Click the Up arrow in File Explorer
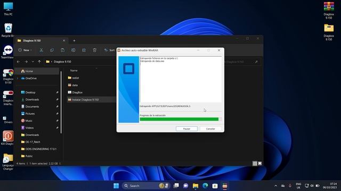 pyautogui.click(x=39, y=62)
